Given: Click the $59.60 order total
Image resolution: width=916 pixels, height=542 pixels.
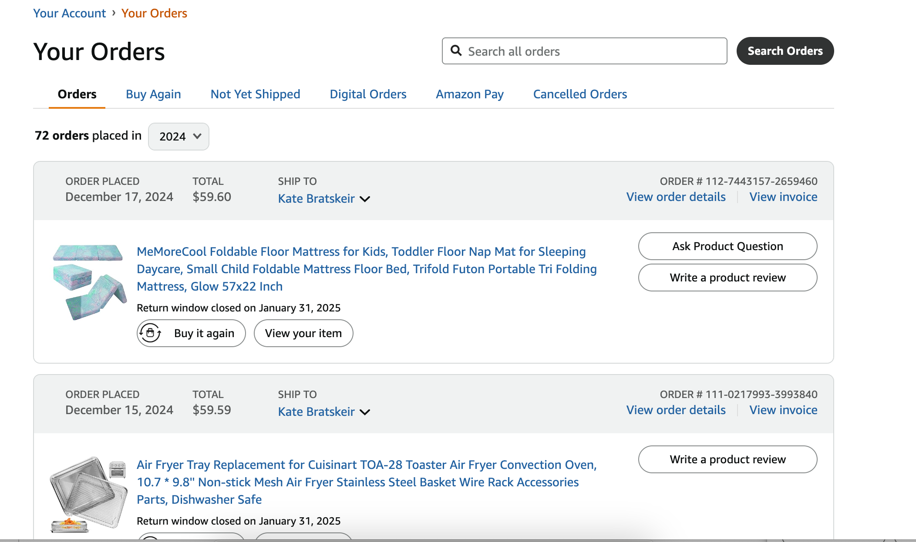Looking at the screenshot, I should (x=212, y=197).
